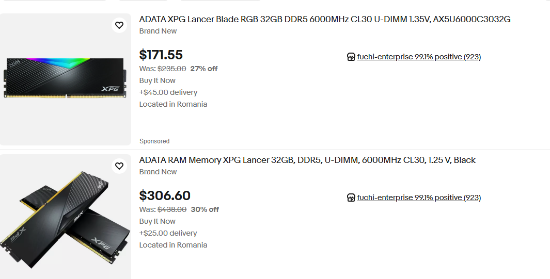Click the Sponsored label

(x=154, y=141)
